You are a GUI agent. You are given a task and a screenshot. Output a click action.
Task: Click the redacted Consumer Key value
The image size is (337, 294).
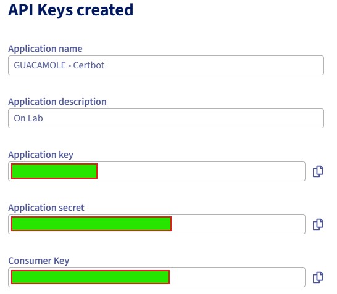91,277
